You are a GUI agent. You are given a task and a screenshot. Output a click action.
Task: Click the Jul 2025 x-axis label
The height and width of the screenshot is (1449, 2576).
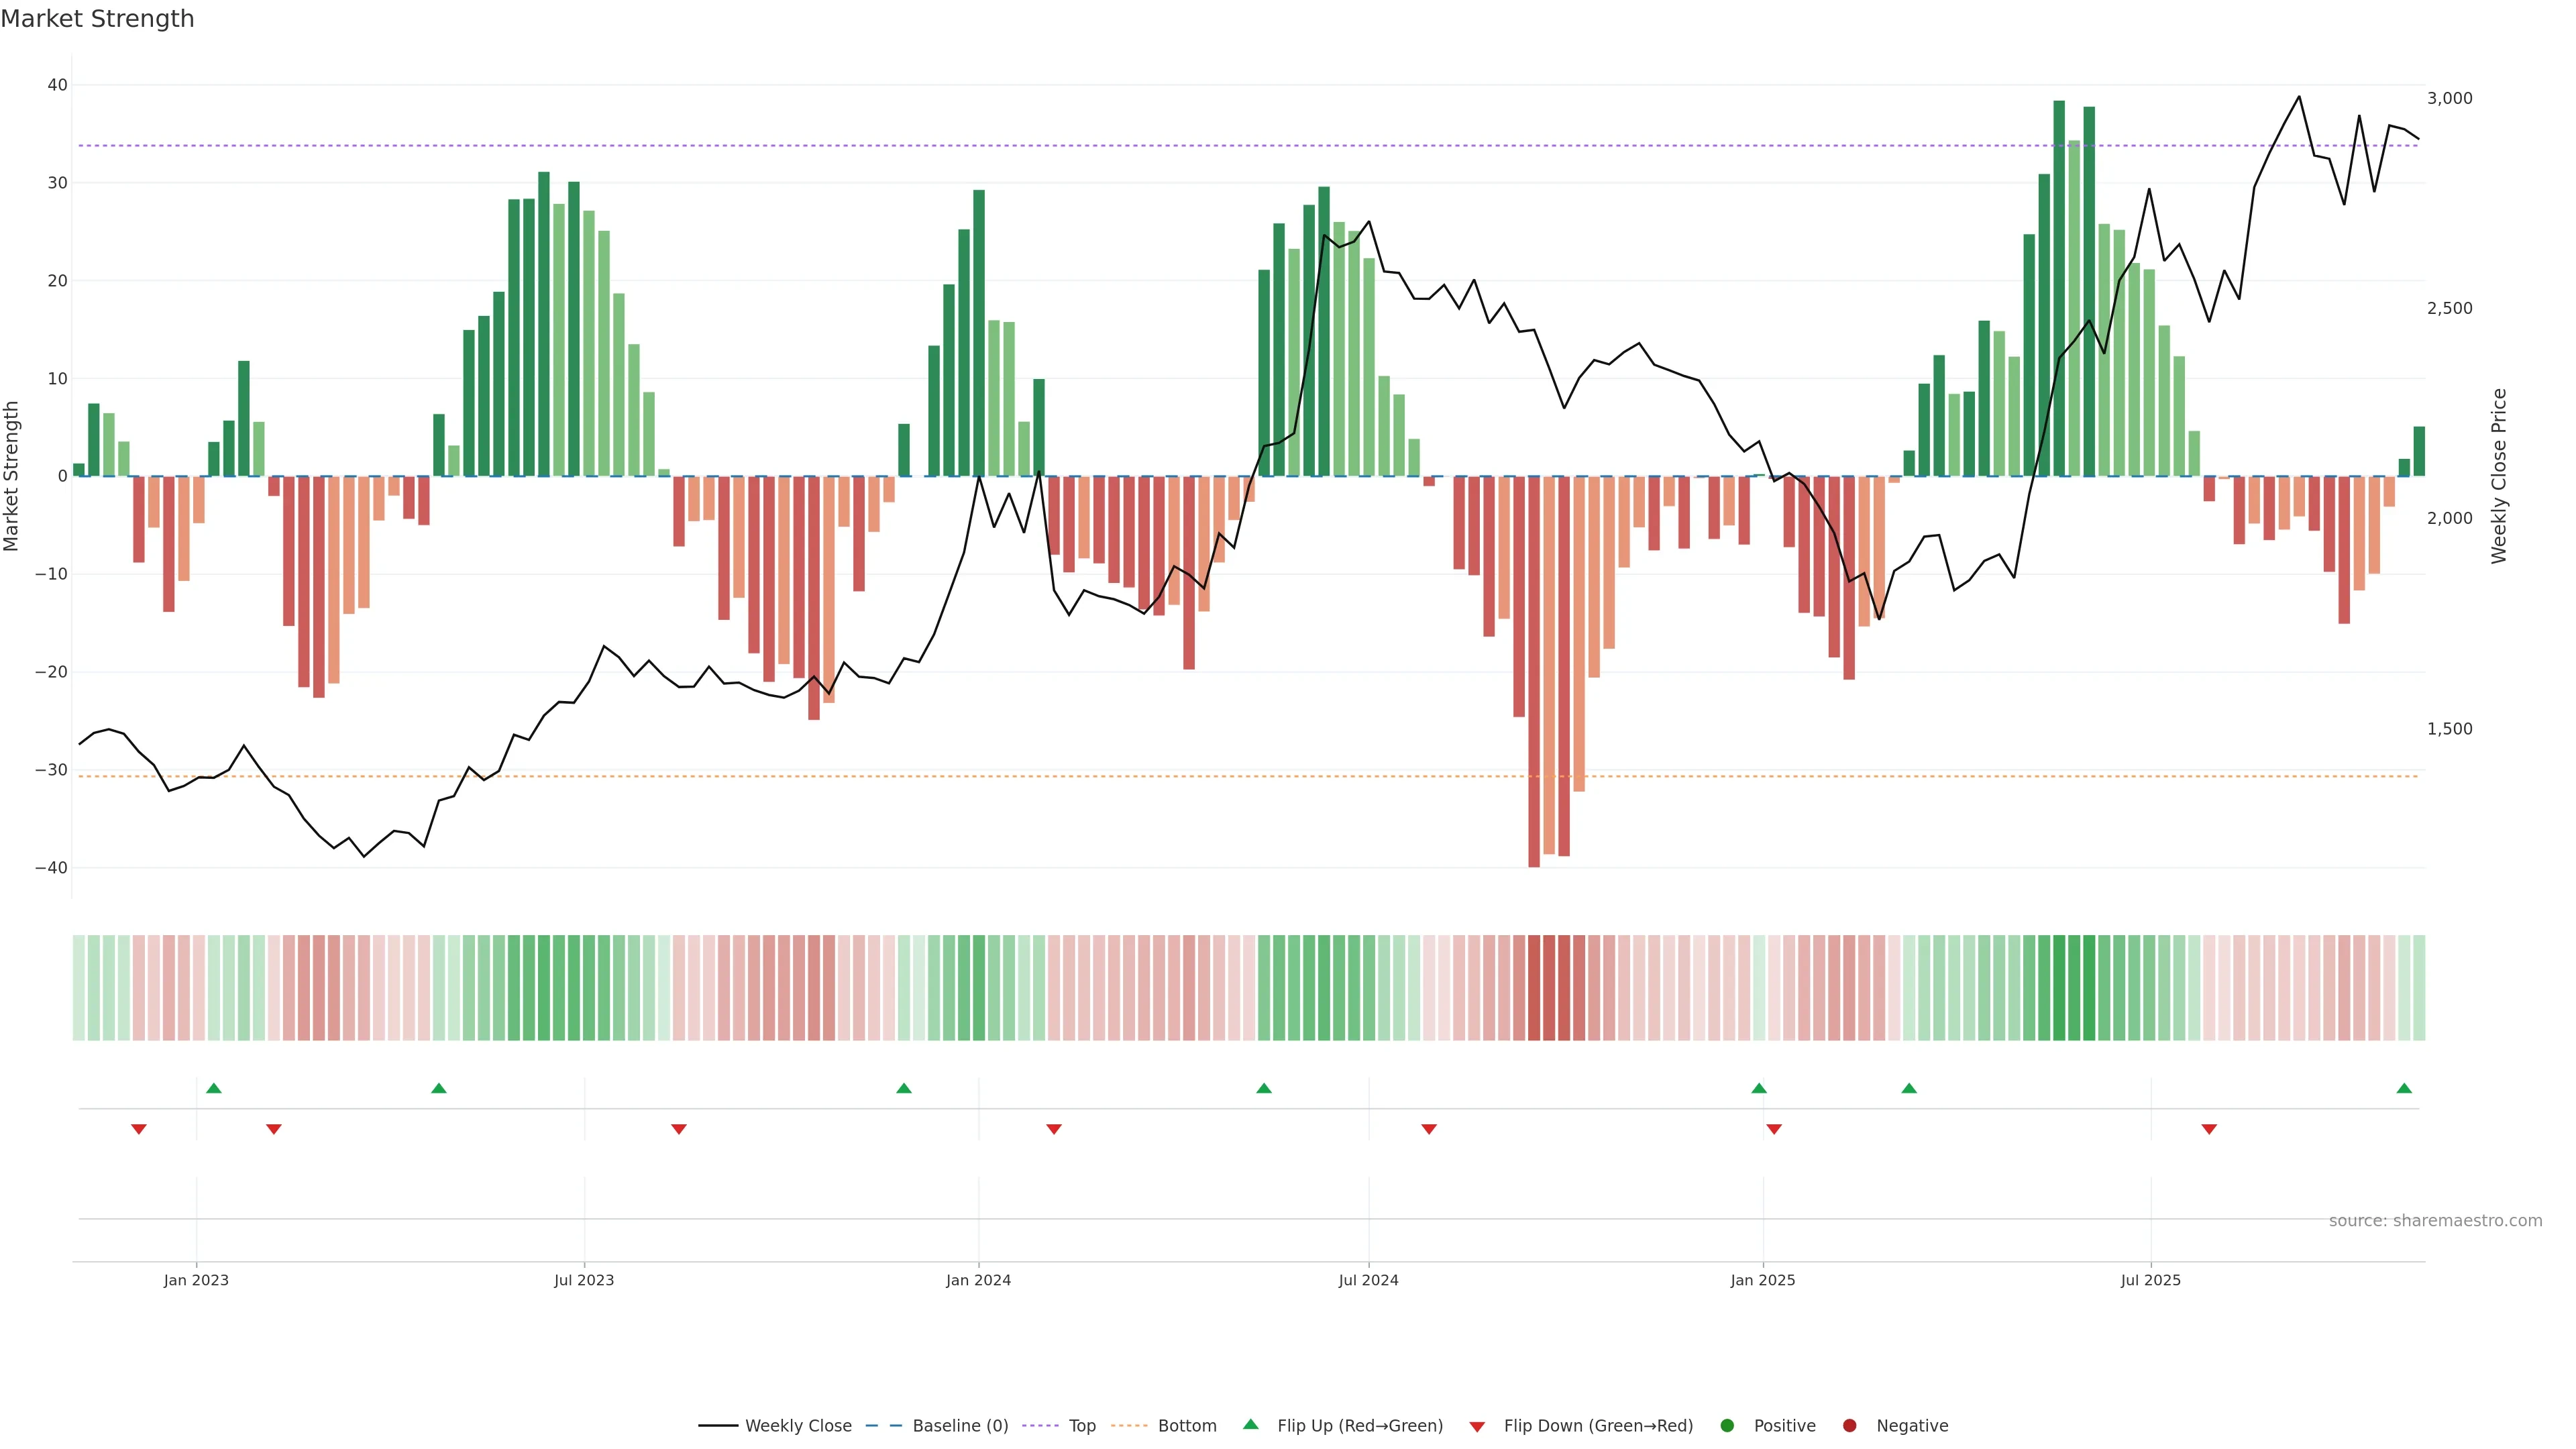[2150, 1280]
